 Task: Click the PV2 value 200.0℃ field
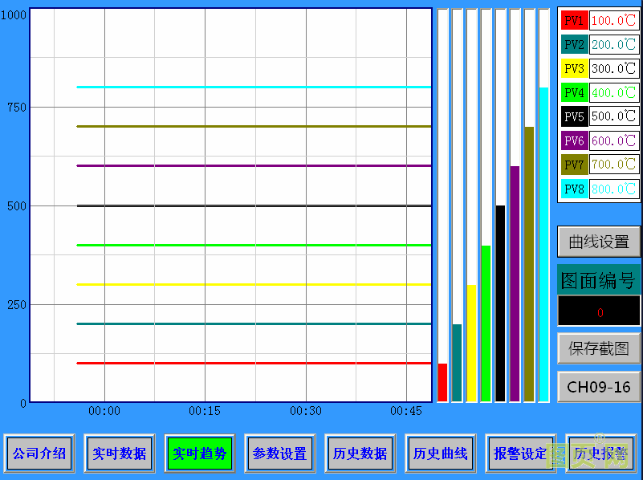coord(614,45)
